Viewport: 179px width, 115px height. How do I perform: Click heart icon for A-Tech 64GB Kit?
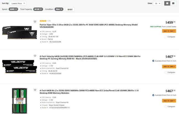pyautogui.click(x=35, y=90)
